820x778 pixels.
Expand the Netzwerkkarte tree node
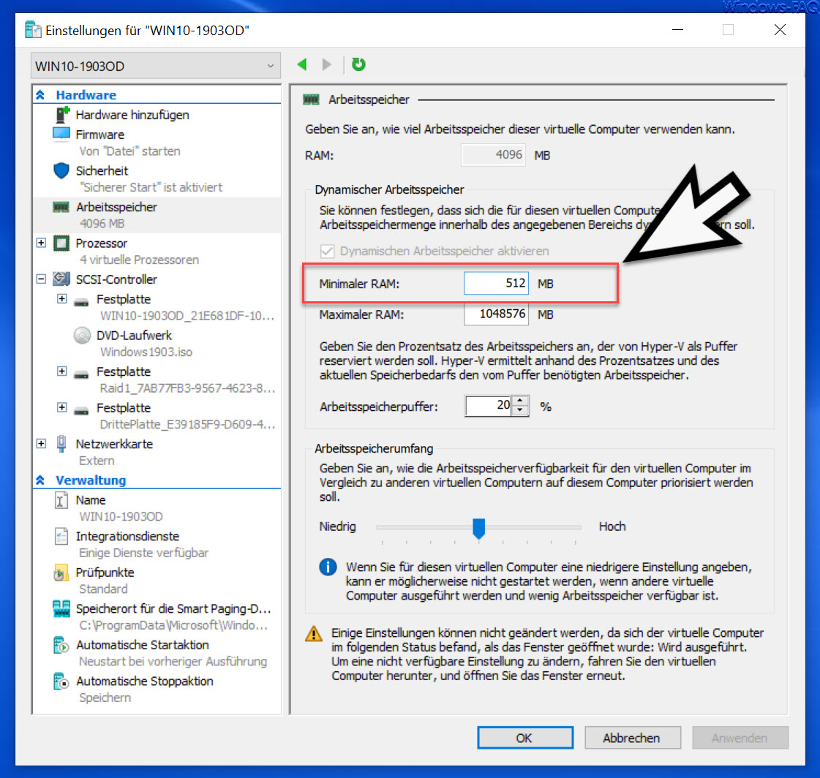pos(41,443)
